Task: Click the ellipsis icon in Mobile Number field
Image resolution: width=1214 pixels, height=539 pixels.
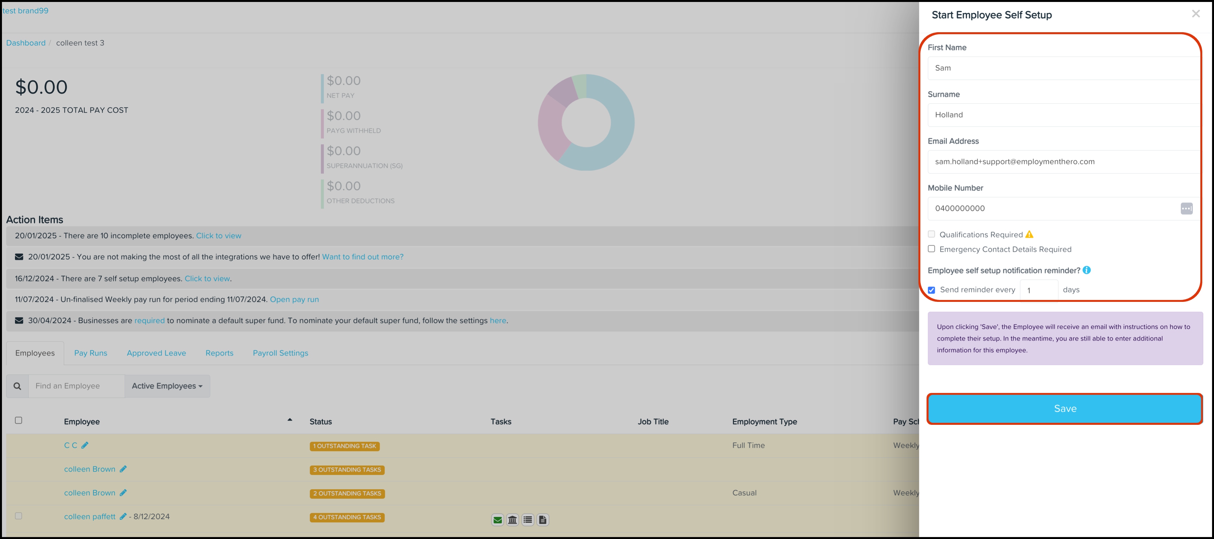Action: pos(1186,209)
